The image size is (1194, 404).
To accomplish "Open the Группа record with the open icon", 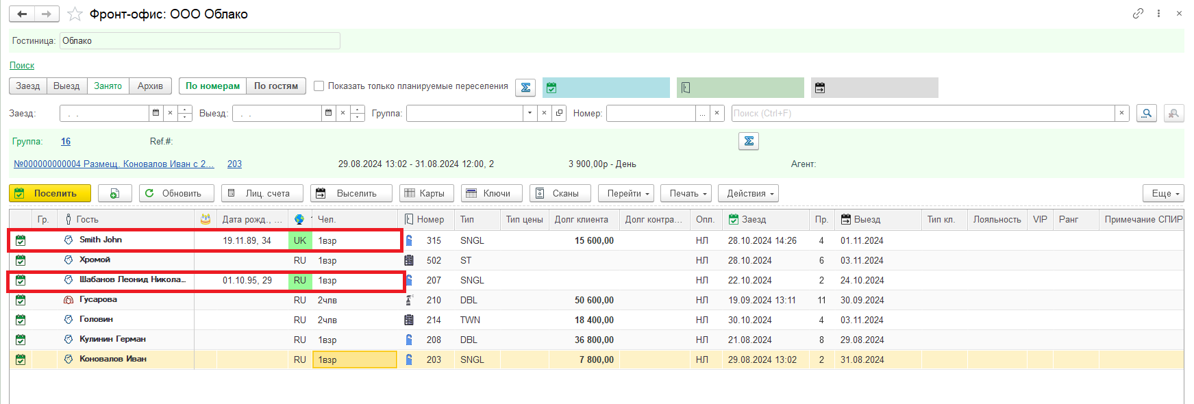I will pyautogui.click(x=559, y=113).
